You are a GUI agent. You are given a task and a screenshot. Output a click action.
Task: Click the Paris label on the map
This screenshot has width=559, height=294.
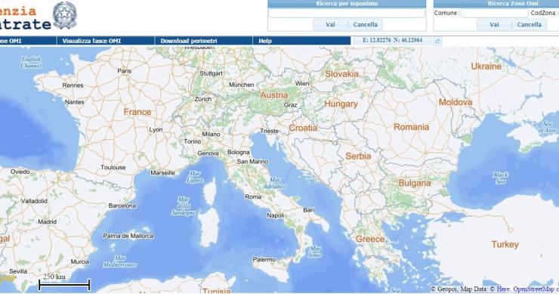point(125,71)
